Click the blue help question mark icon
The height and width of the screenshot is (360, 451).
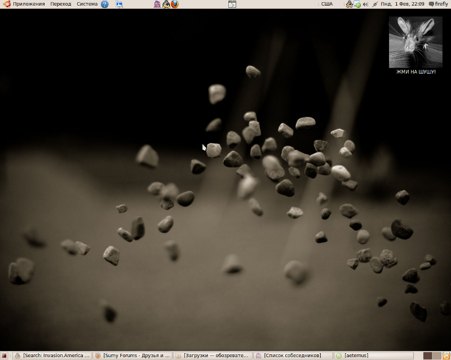click(x=104, y=4)
